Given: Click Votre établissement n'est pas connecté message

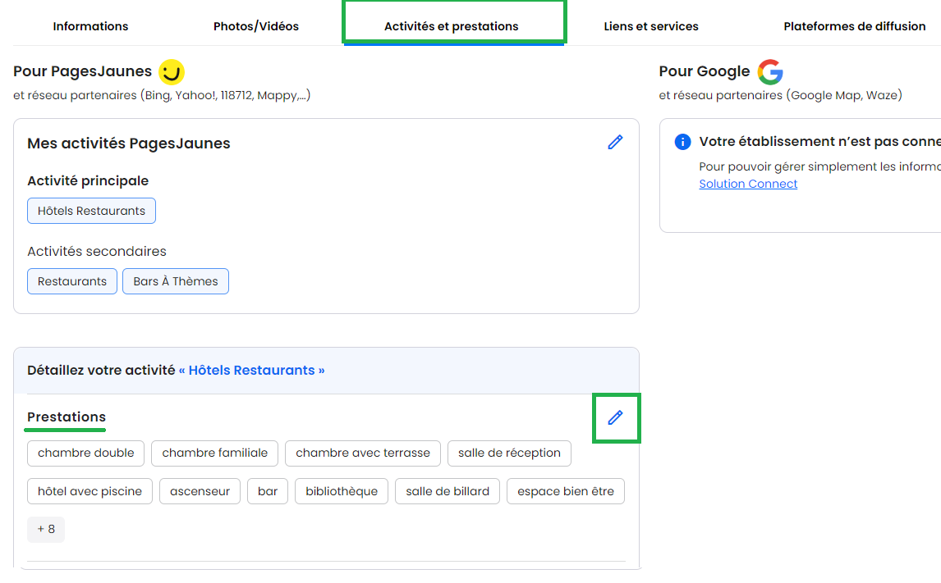Looking at the screenshot, I should (819, 142).
